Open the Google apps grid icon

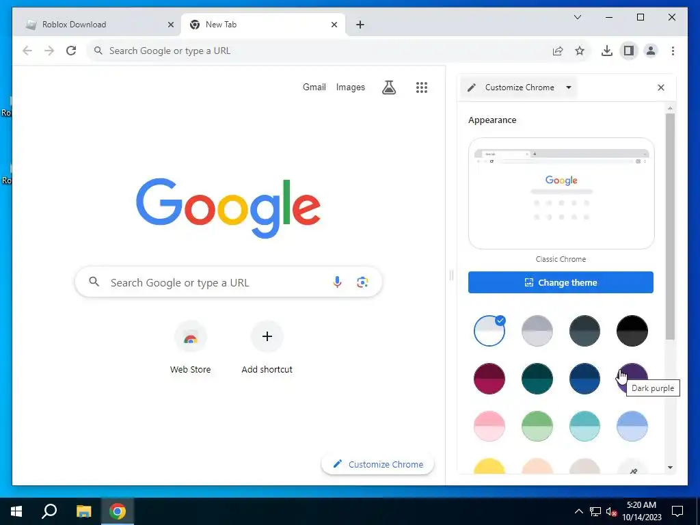coord(421,87)
